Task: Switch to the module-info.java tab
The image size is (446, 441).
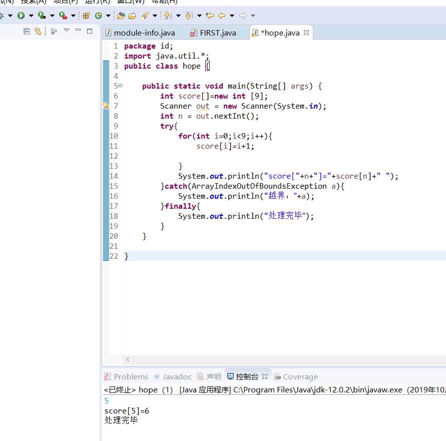Action: (140, 33)
